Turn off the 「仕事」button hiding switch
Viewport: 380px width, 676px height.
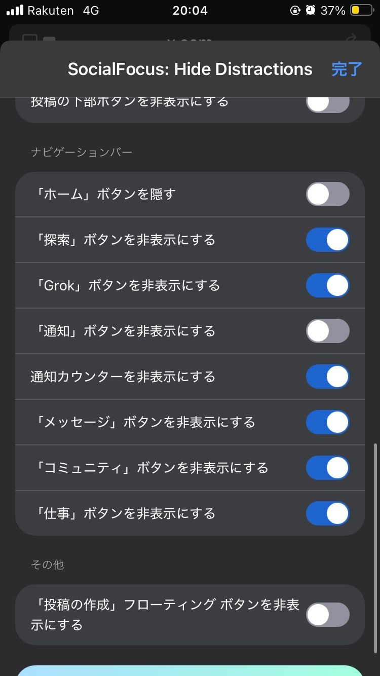pyautogui.click(x=327, y=513)
